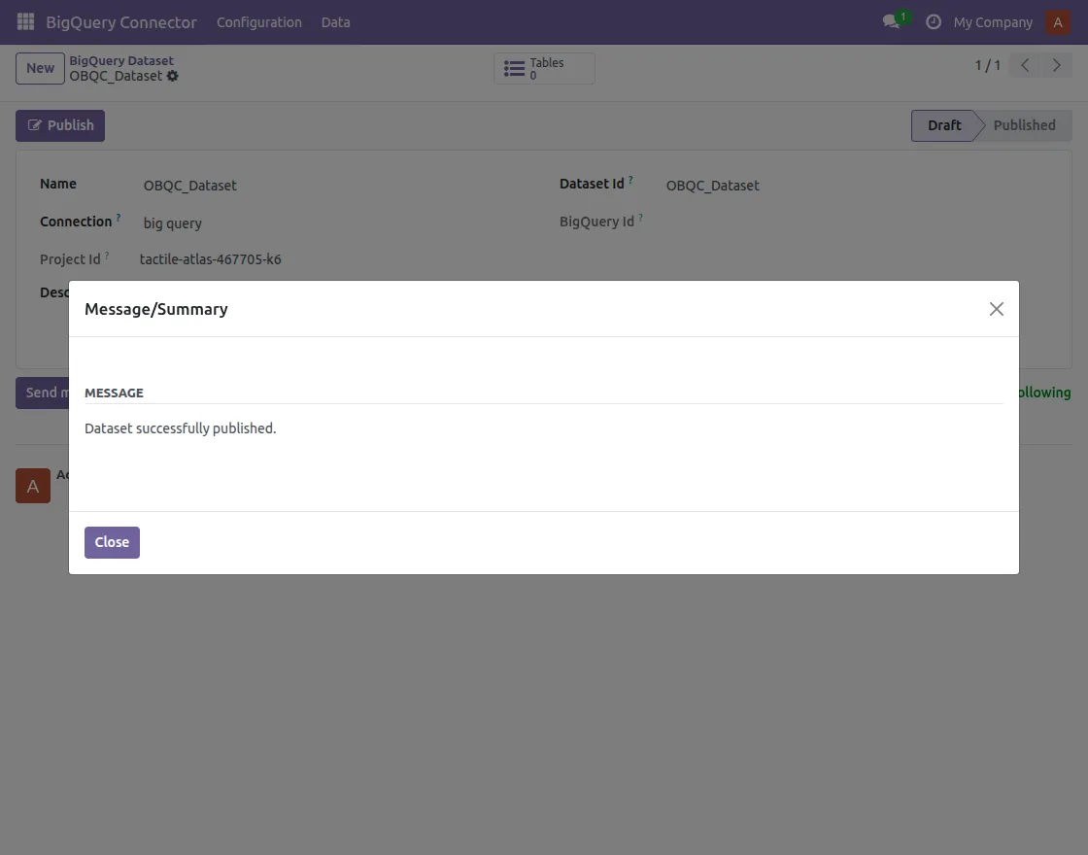Click the user avatar in the top bar
The height and width of the screenshot is (855, 1088).
[1058, 21]
